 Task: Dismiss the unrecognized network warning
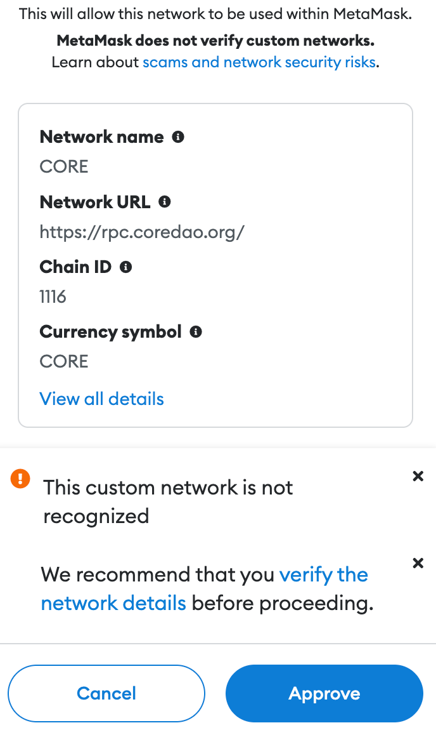(x=418, y=476)
